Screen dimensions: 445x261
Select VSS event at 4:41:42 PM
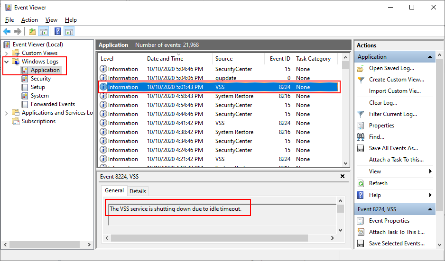(219, 123)
